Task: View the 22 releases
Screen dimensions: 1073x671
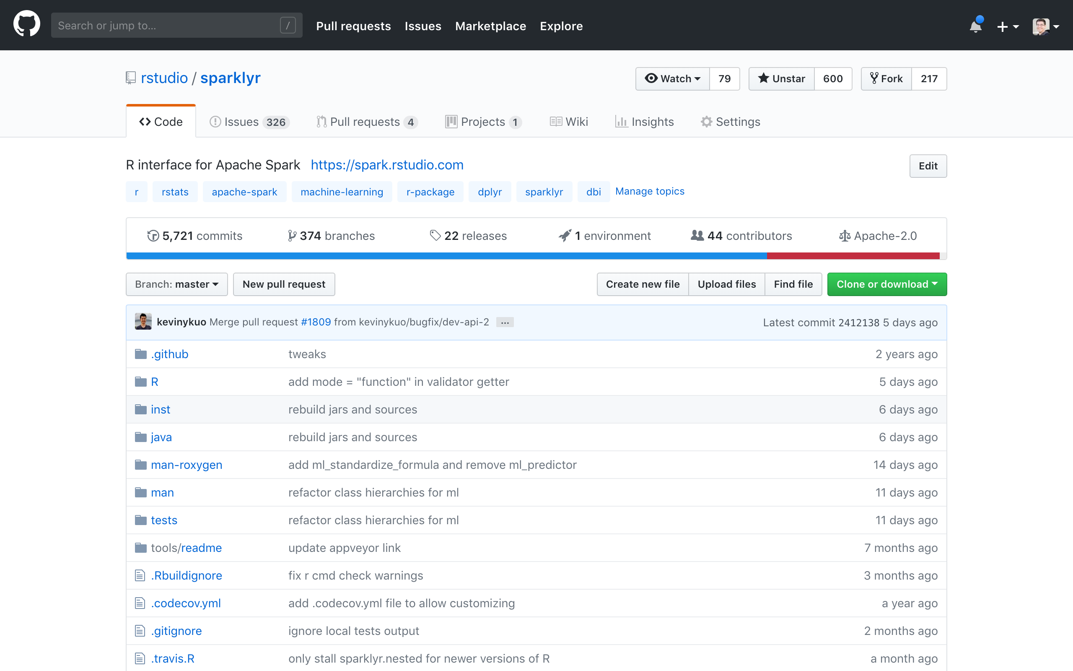Action: [x=468, y=236]
